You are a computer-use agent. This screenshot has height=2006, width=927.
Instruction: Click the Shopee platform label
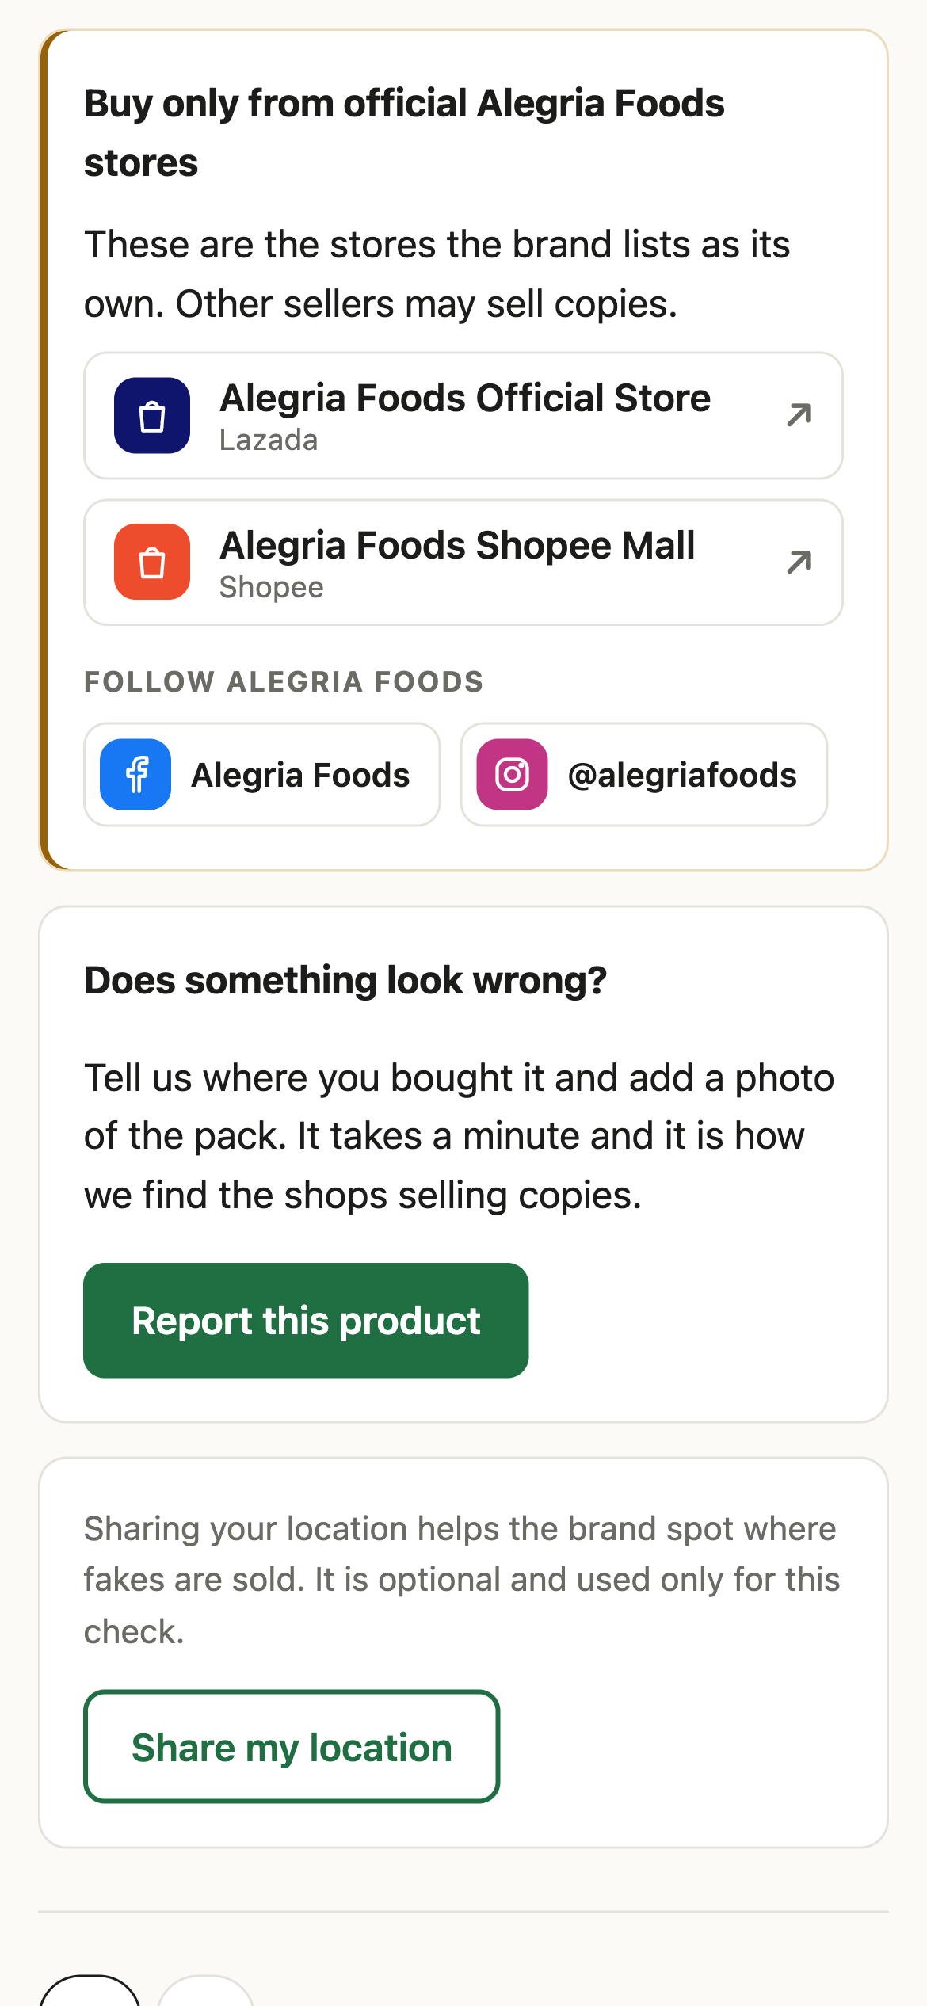tap(272, 587)
